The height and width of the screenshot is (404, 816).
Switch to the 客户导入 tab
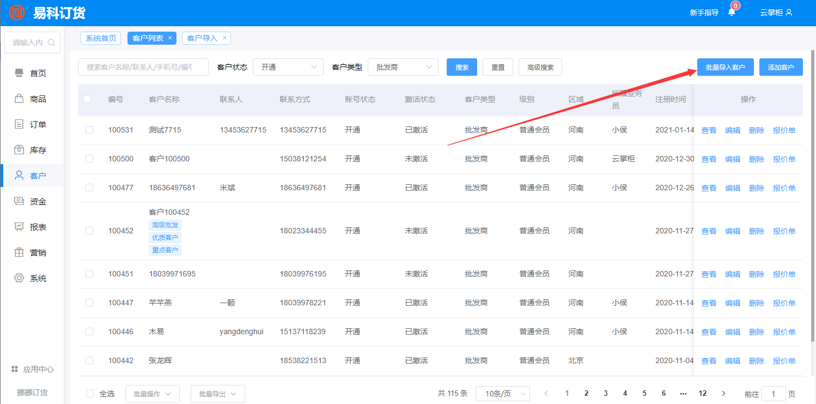pyautogui.click(x=202, y=38)
